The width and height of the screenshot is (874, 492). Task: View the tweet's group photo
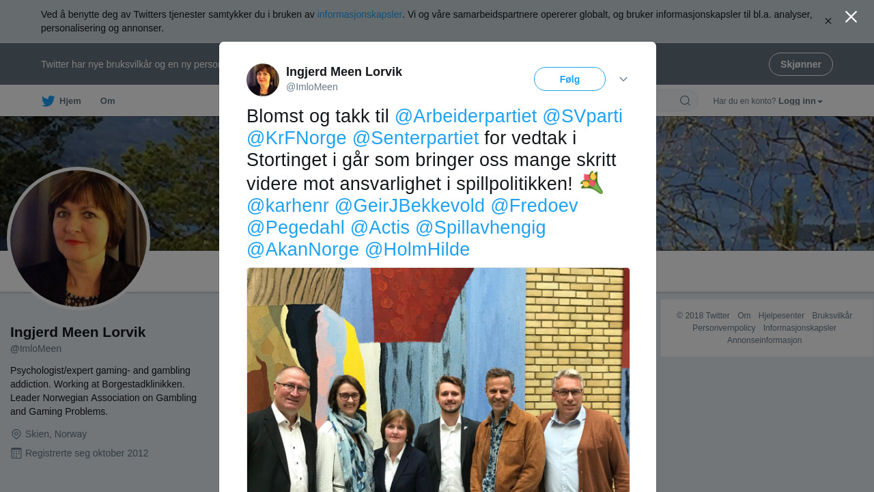[438, 380]
